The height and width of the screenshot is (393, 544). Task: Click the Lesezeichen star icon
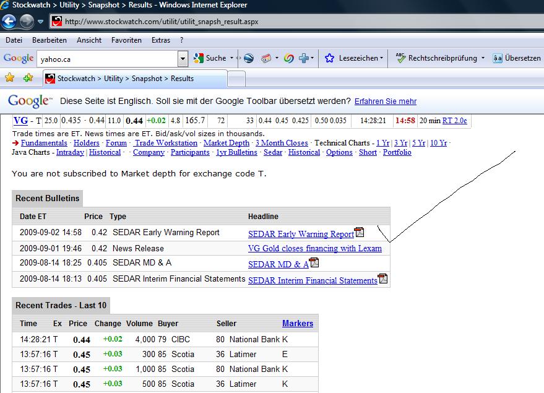click(330, 58)
